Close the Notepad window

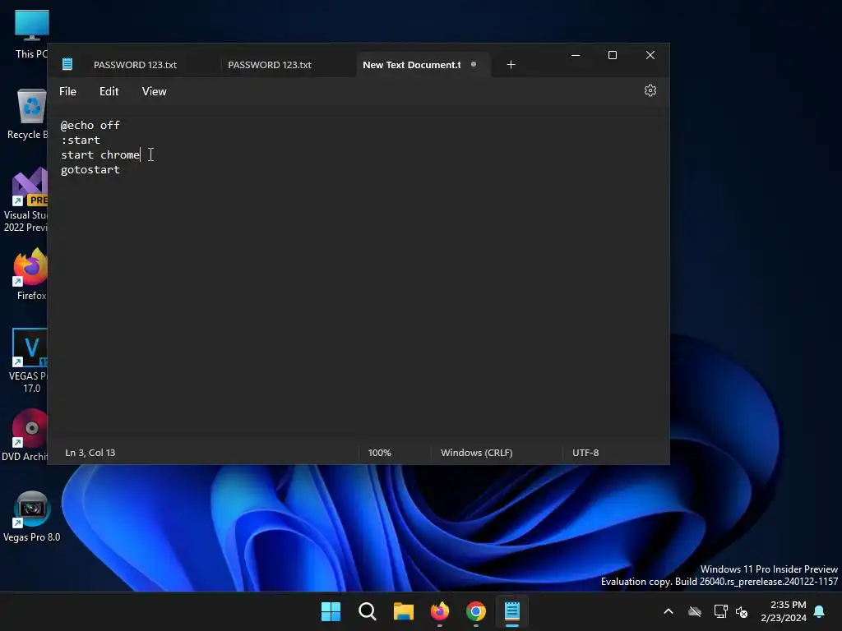pos(650,55)
